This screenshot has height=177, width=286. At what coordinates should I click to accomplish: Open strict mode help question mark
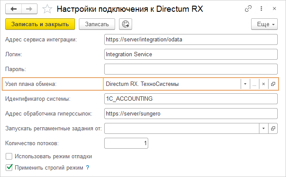(87, 167)
